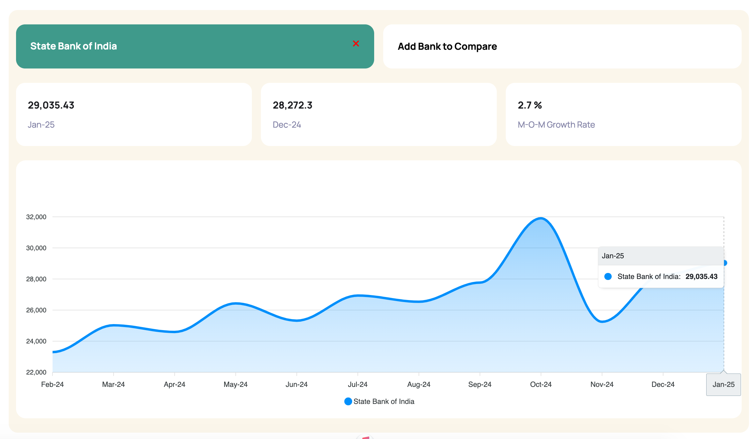
Task: Click the blue dot in Jan-25 tooltip
Action: tap(608, 276)
